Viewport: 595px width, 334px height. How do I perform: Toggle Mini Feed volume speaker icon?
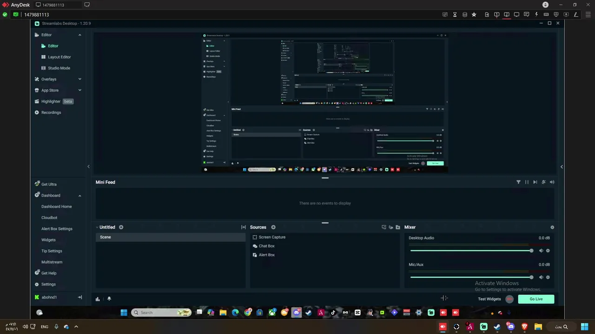pyautogui.click(x=552, y=182)
